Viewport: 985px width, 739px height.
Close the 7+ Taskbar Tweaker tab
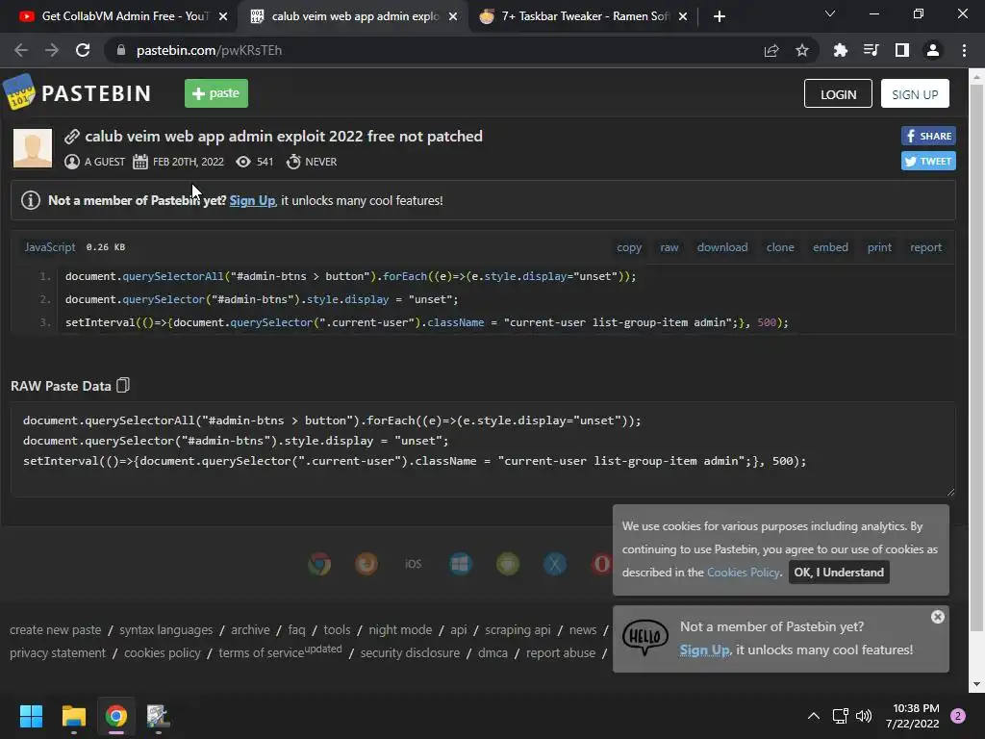683,16
